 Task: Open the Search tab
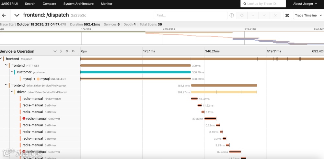pyautogui.click(x=30, y=4)
